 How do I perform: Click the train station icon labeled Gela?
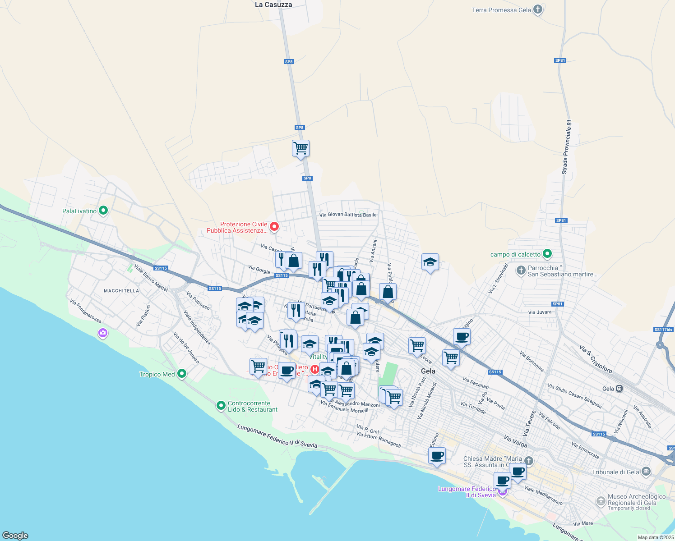point(619,388)
